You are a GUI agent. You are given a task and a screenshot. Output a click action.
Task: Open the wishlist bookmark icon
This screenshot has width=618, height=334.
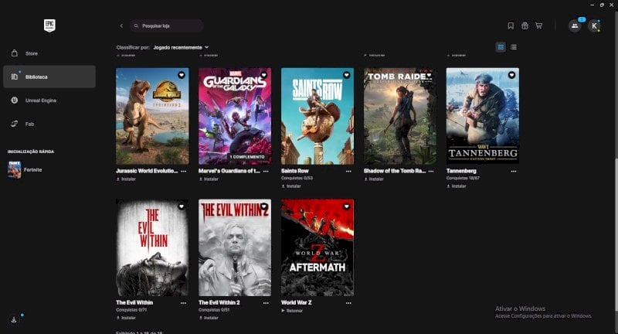pyautogui.click(x=511, y=26)
